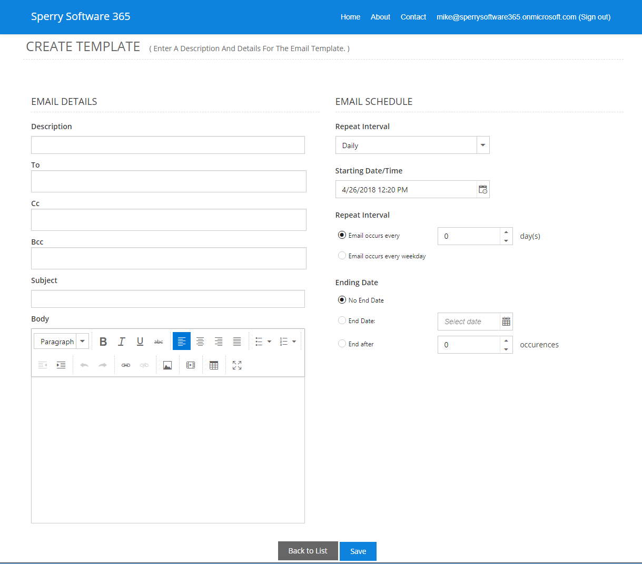The width and height of the screenshot is (642, 564).
Task: Go to Home in top navigation
Action: (x=350, y=17)
